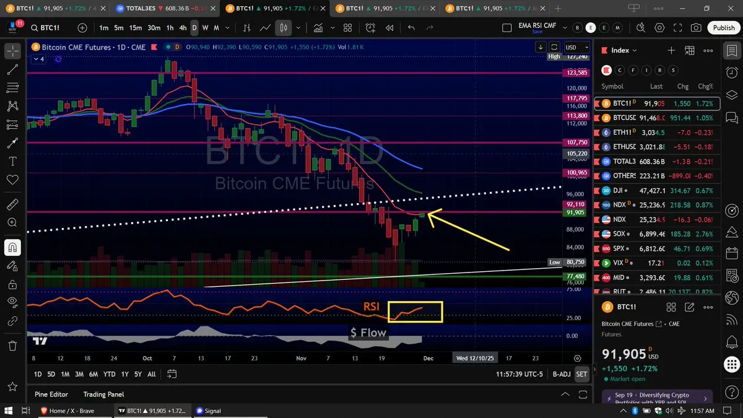The width and height of the screenshot is (743, 418).
Task: Hide all drawings with eye icon
Action: click(12, 302)
